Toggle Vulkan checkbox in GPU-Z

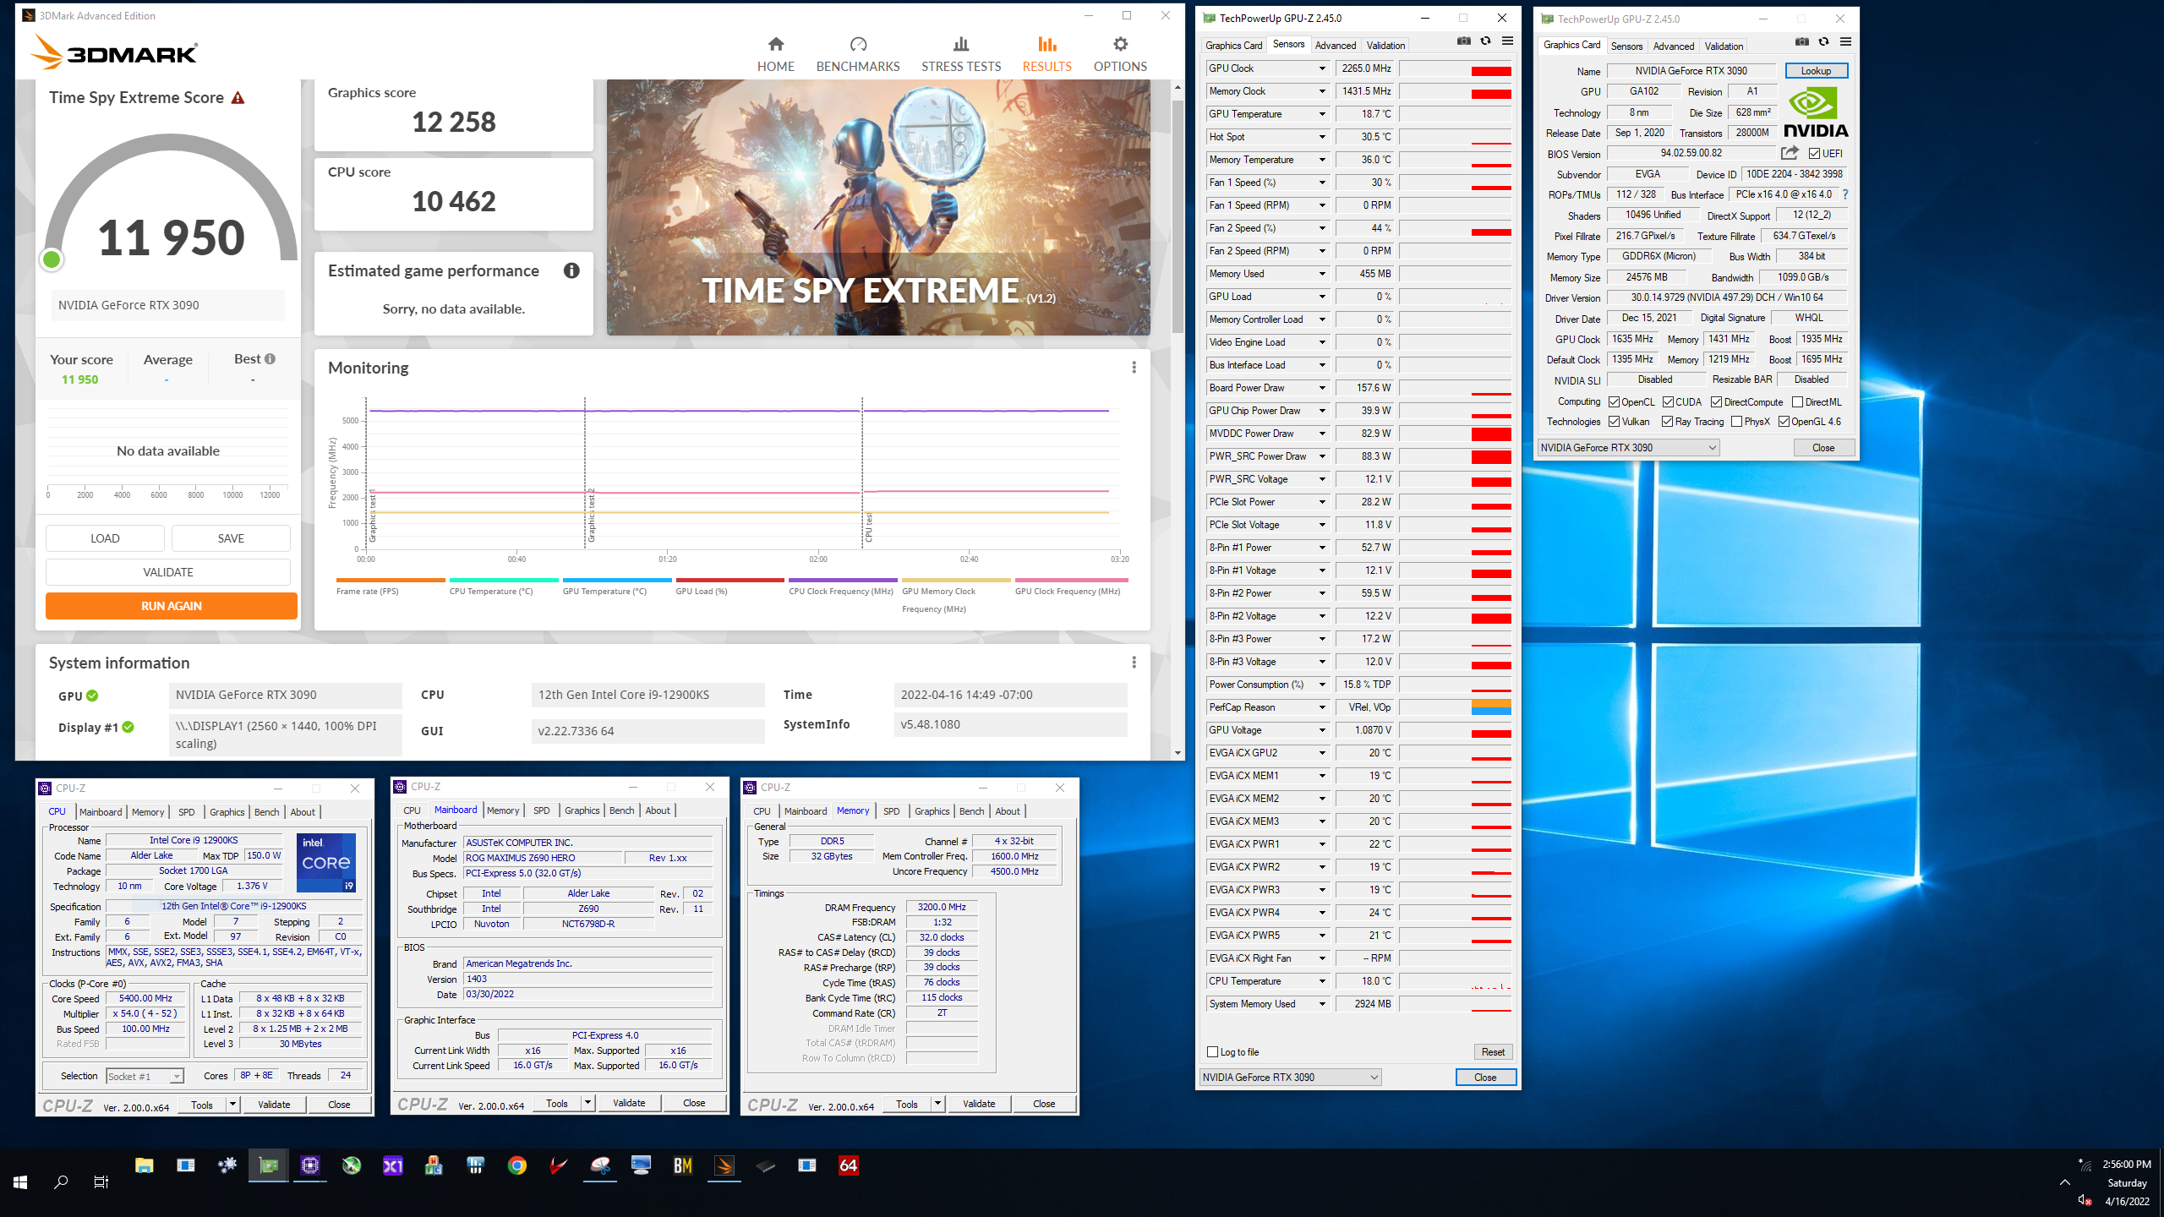coord(1614,422)
